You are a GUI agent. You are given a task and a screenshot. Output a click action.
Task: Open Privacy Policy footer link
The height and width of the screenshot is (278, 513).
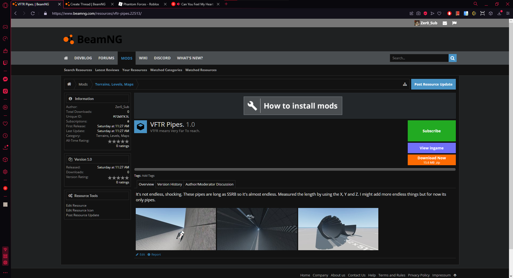tap(418, 275)
